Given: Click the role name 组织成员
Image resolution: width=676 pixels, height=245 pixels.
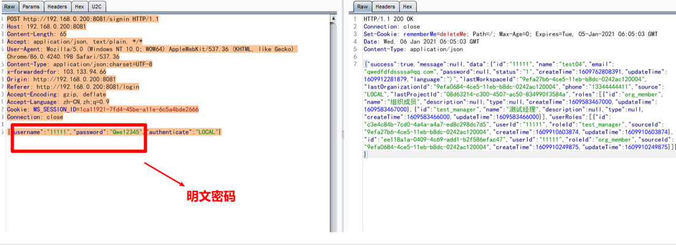Looking at the screenshot, I should coord(404,102).
